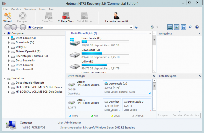Open Collega Disco to mount a disk

pos(66,17)
